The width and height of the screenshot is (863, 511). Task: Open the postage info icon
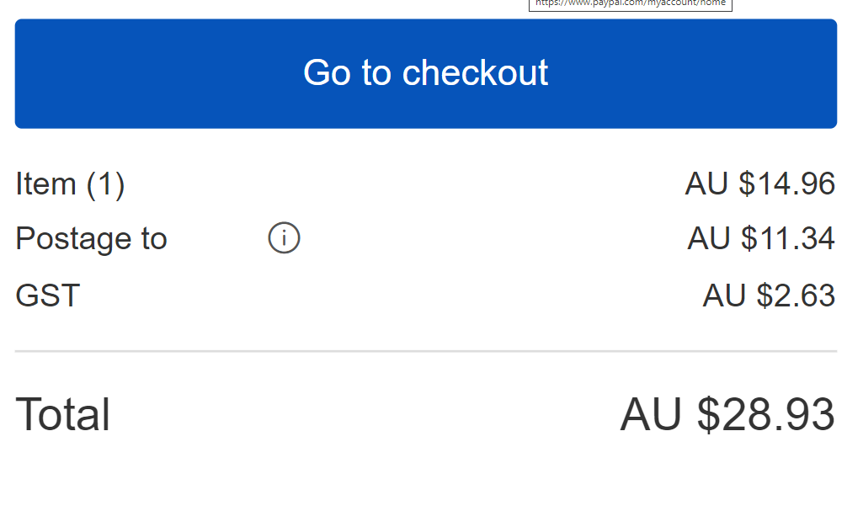[285, 239]
